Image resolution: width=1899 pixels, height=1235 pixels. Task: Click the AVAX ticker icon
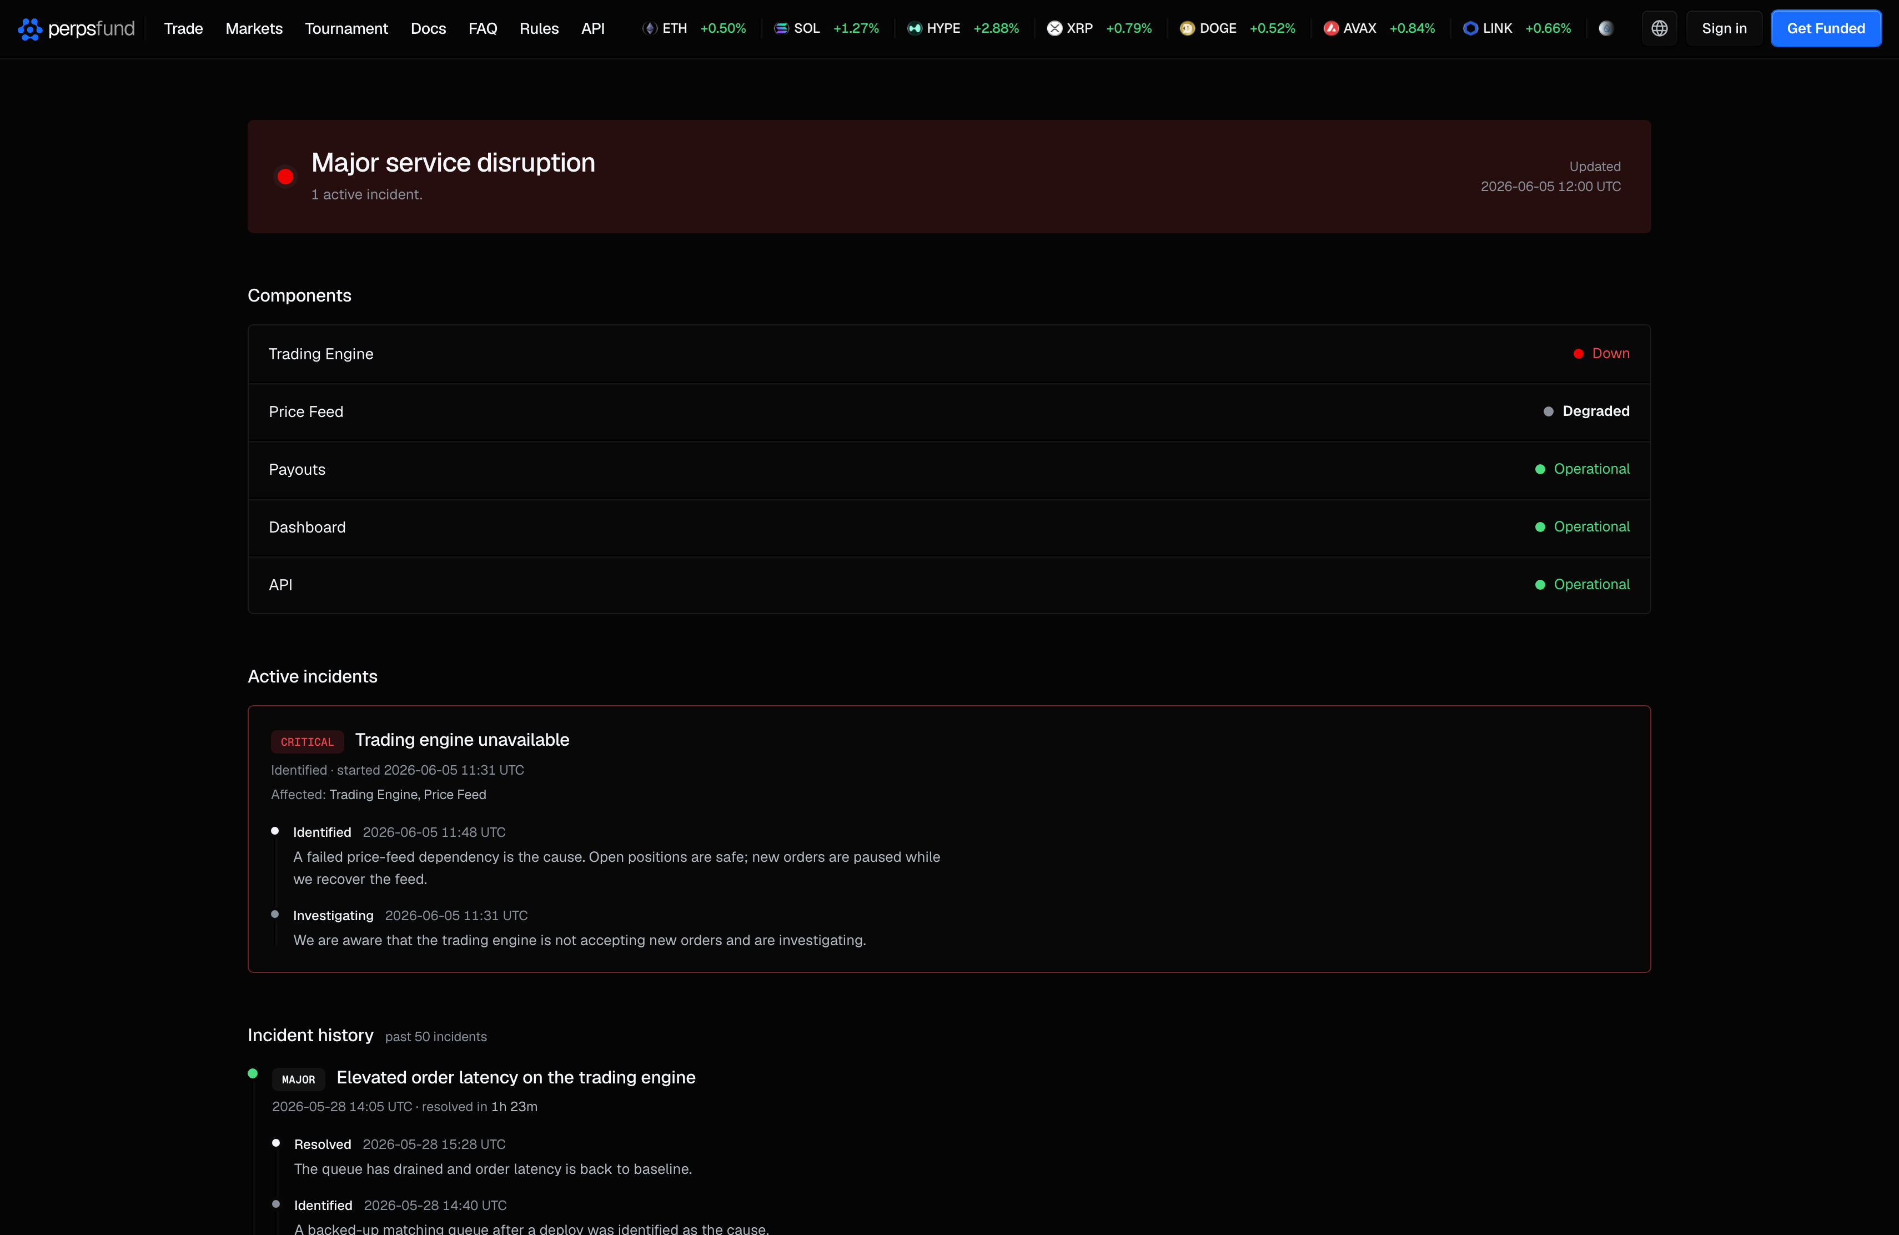tap(1330, 29)
